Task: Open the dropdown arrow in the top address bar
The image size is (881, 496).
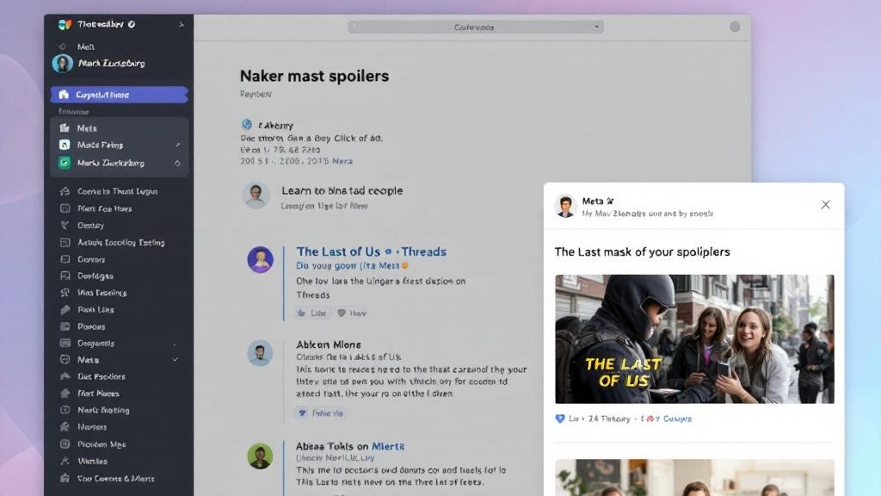Action: point(595,27)
